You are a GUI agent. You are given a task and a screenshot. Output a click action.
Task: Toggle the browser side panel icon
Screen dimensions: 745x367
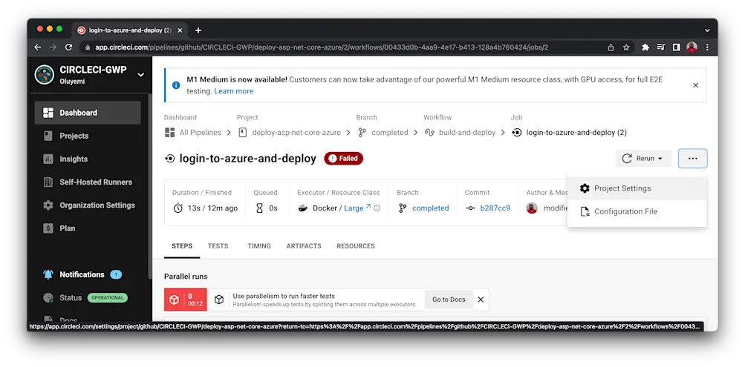click(x=677, y=47)
